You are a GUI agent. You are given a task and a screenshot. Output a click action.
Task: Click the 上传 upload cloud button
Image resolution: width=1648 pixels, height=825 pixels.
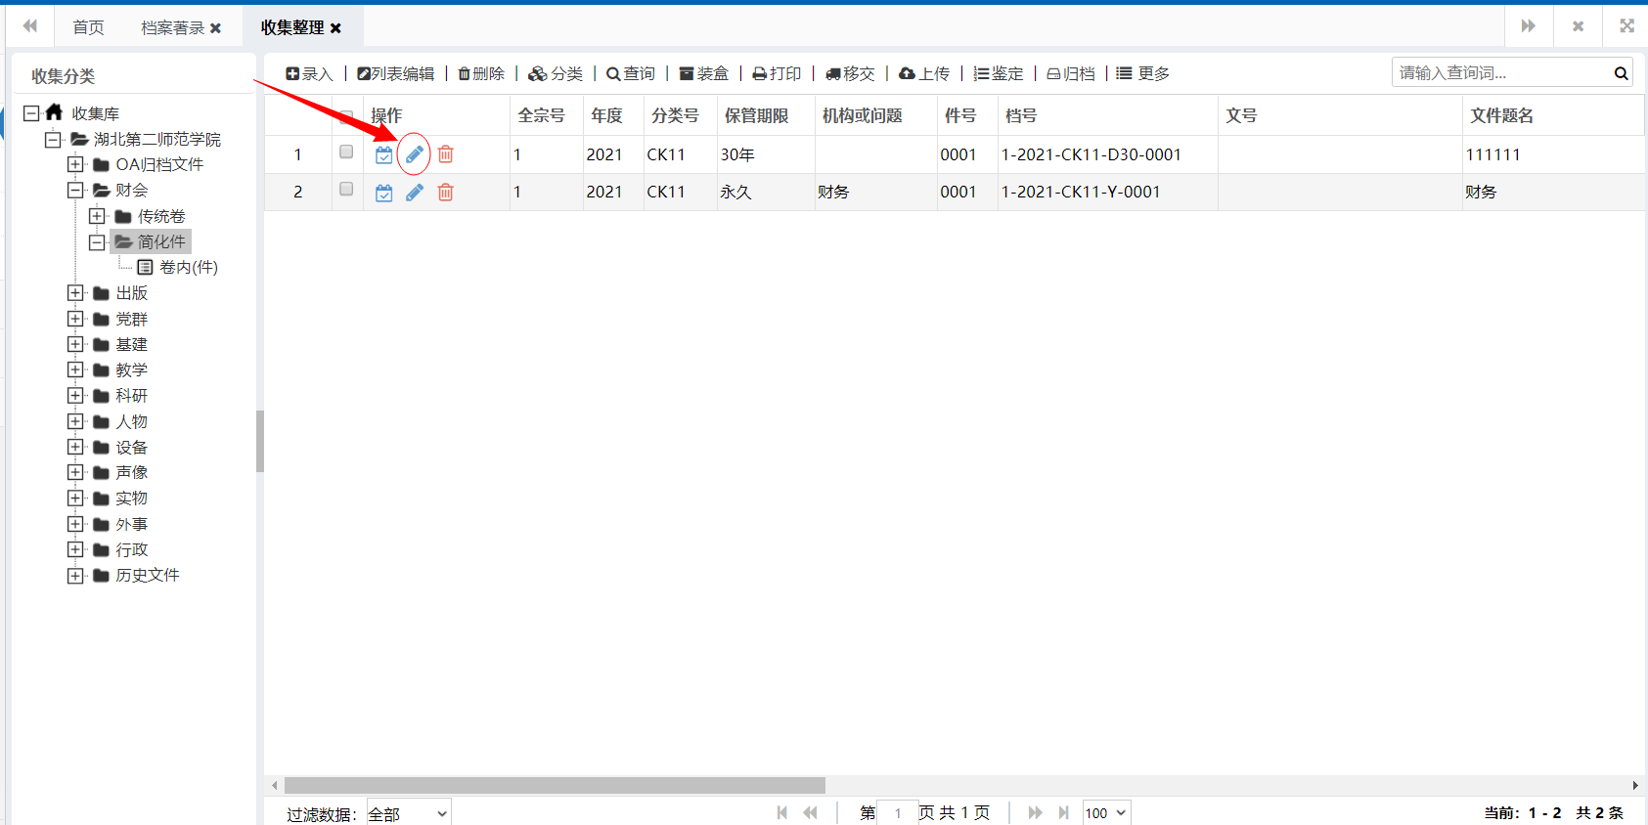click(x=924, y=74)
